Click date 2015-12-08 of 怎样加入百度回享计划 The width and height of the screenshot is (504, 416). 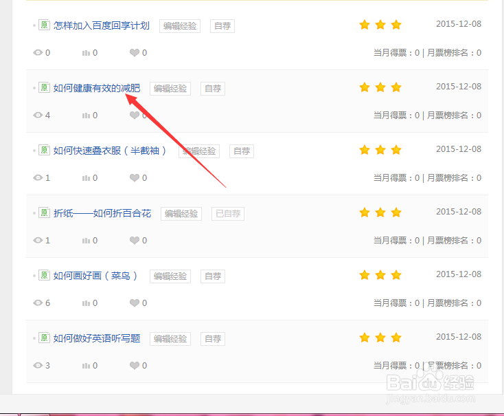[459, 24]
